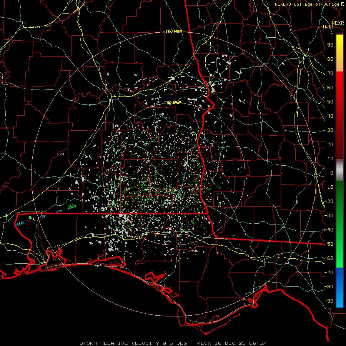Click the -50 value on velocity scale
The image size is (346, 346).
point(329,244)
